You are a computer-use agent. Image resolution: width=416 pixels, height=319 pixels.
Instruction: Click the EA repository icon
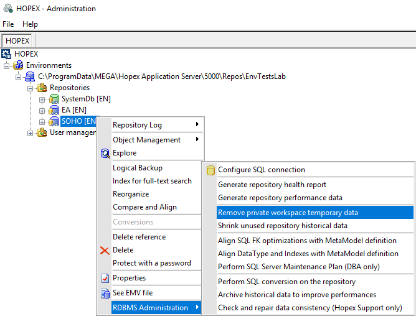click(x=54, y=110)
